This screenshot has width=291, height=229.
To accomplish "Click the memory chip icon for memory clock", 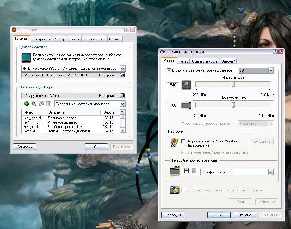I will click(186, 105).
